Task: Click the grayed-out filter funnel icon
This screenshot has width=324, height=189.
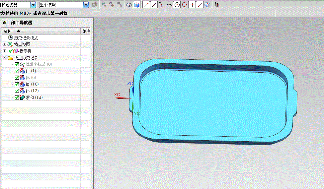Action: [104, 5]
